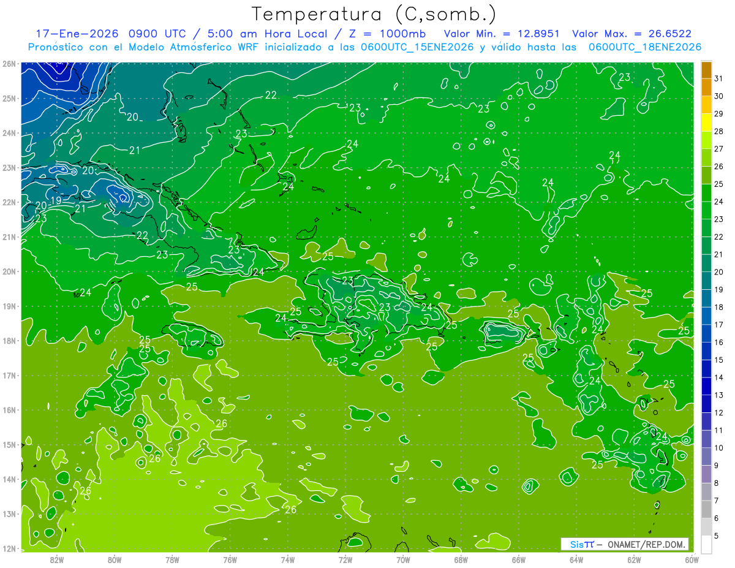Image resolution: width=735 pixels, height=568 pixels.
Task: Click the legend number 28 on color bar
Action: [719, 131]
